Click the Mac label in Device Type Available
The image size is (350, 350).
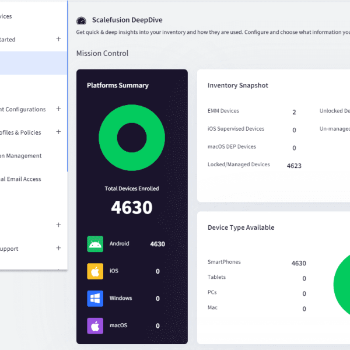coord(212,307)
